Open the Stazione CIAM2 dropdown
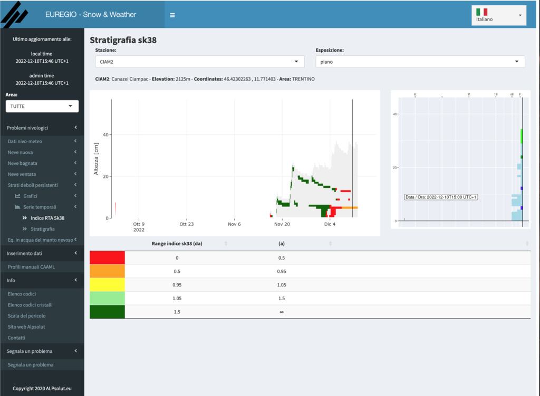540x396 pixels. pyautogui.click(x=200, y=62)
